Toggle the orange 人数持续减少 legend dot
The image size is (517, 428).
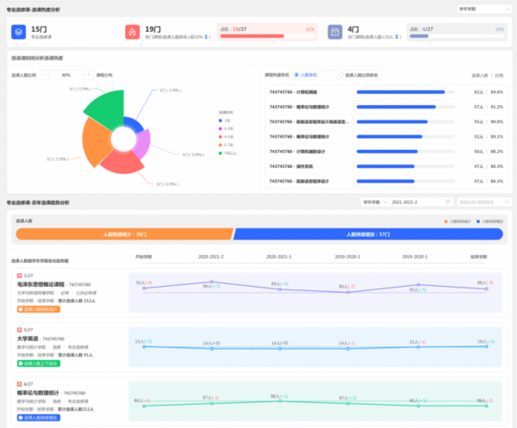[x=446, y=221]
